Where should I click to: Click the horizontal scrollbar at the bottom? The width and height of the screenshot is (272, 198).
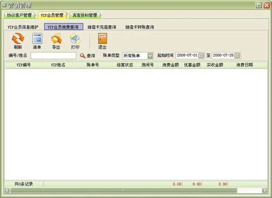point(122,191)
